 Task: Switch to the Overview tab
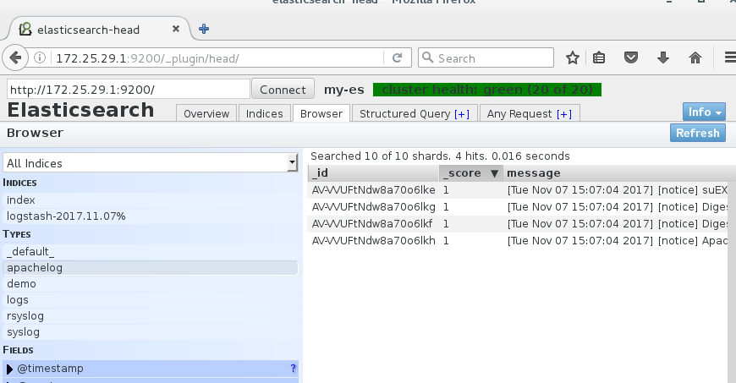point(206,113)
